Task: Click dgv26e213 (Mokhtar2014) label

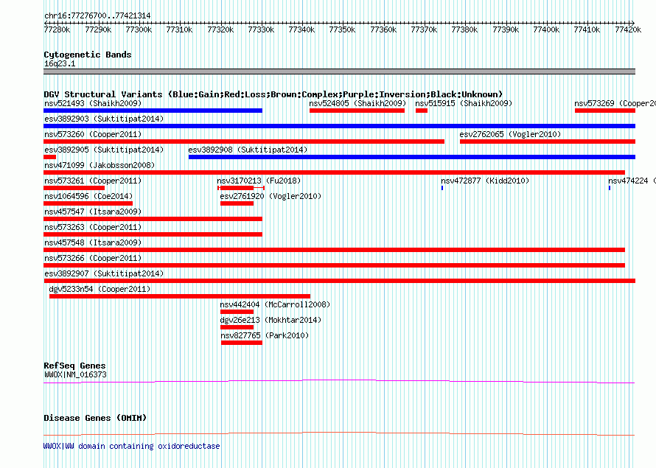Action: pyautogui.click(x=271, y=320)
